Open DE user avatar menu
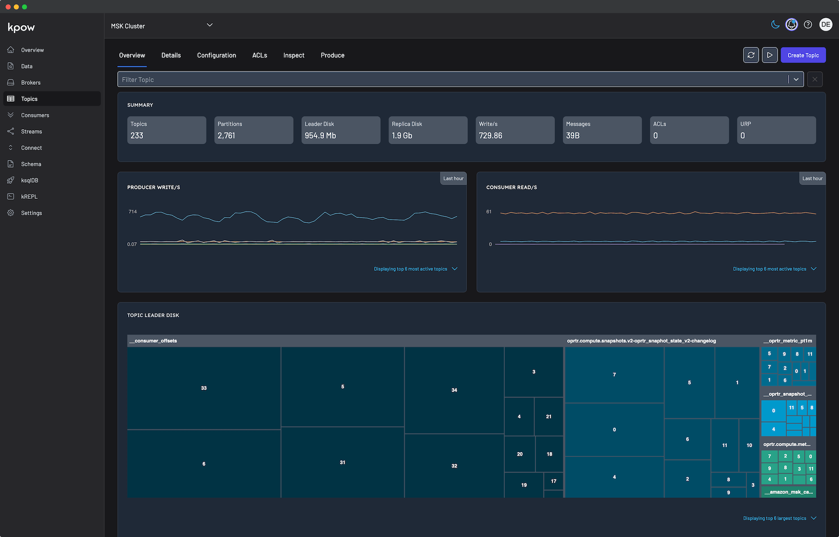 [825, 25]
